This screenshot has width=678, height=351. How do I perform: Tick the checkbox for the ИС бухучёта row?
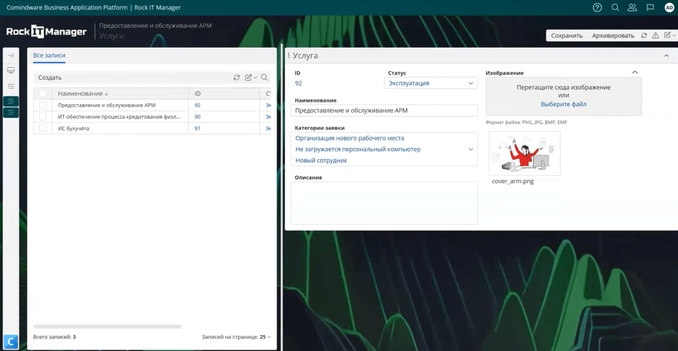tap(43, 128)
